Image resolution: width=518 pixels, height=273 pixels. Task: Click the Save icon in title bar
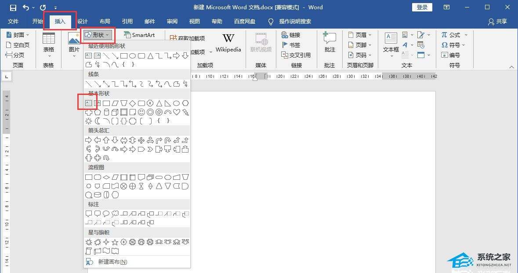[x=13, y=7]
